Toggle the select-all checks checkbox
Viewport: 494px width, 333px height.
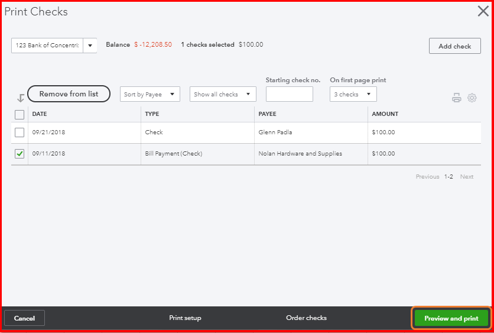(x=19, y=115)
